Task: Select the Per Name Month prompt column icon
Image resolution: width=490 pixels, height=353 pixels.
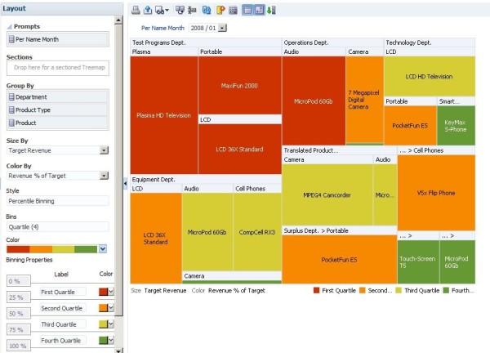Action: point(11,39)
